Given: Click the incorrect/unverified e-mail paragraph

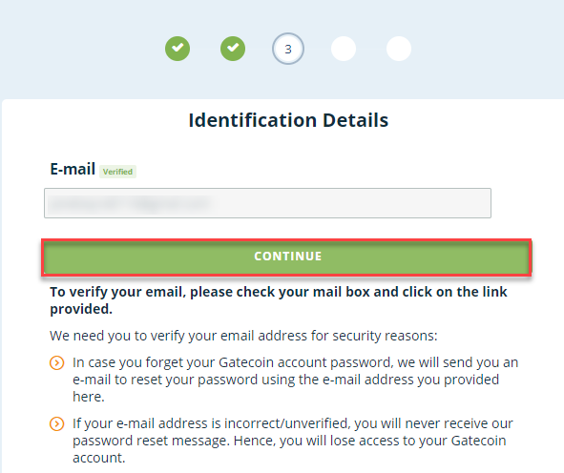Looking at the screenshot, I should click(292, 441).
